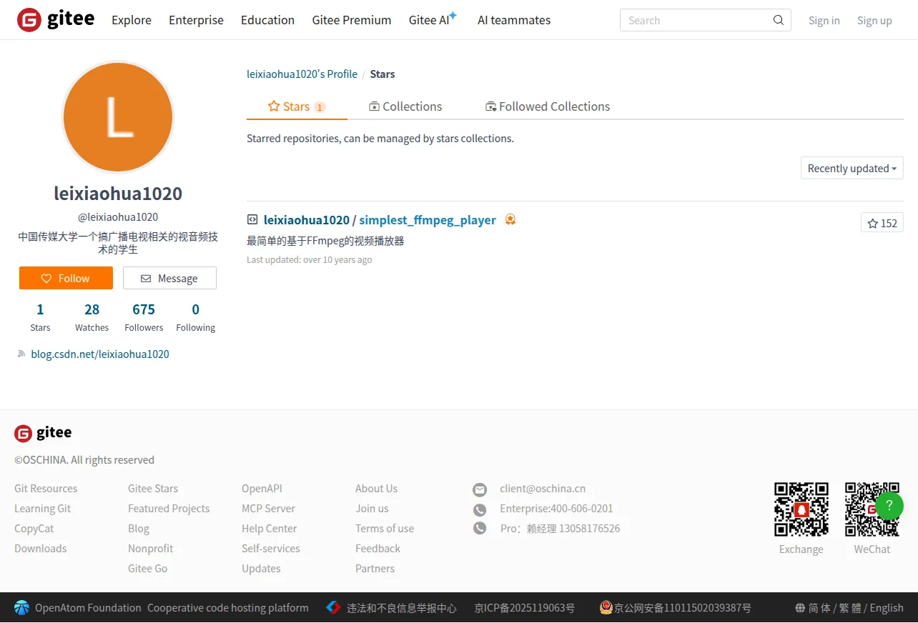The height and width of the screenshot is (623, 918).
Task: Open Self-services footer link
Action: point(271,549)
